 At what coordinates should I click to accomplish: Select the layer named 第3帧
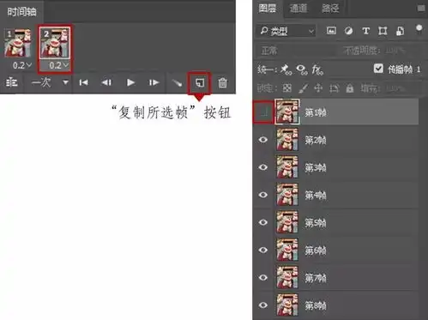pyautogui.click(x=316, y=167)
